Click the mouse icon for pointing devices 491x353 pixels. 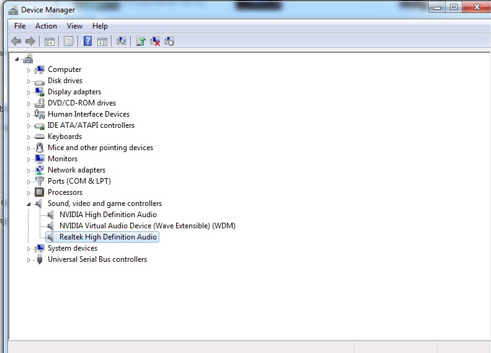pyautogui.click(x=40, y=148)
